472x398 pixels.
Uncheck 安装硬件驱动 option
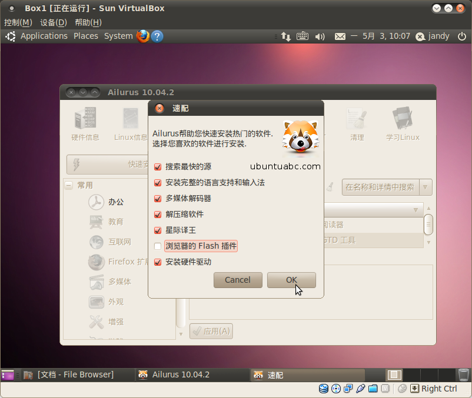158,262
